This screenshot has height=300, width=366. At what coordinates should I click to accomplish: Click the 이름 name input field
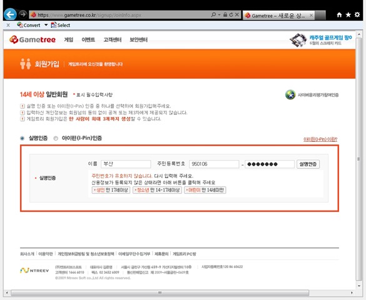(126, 164)
